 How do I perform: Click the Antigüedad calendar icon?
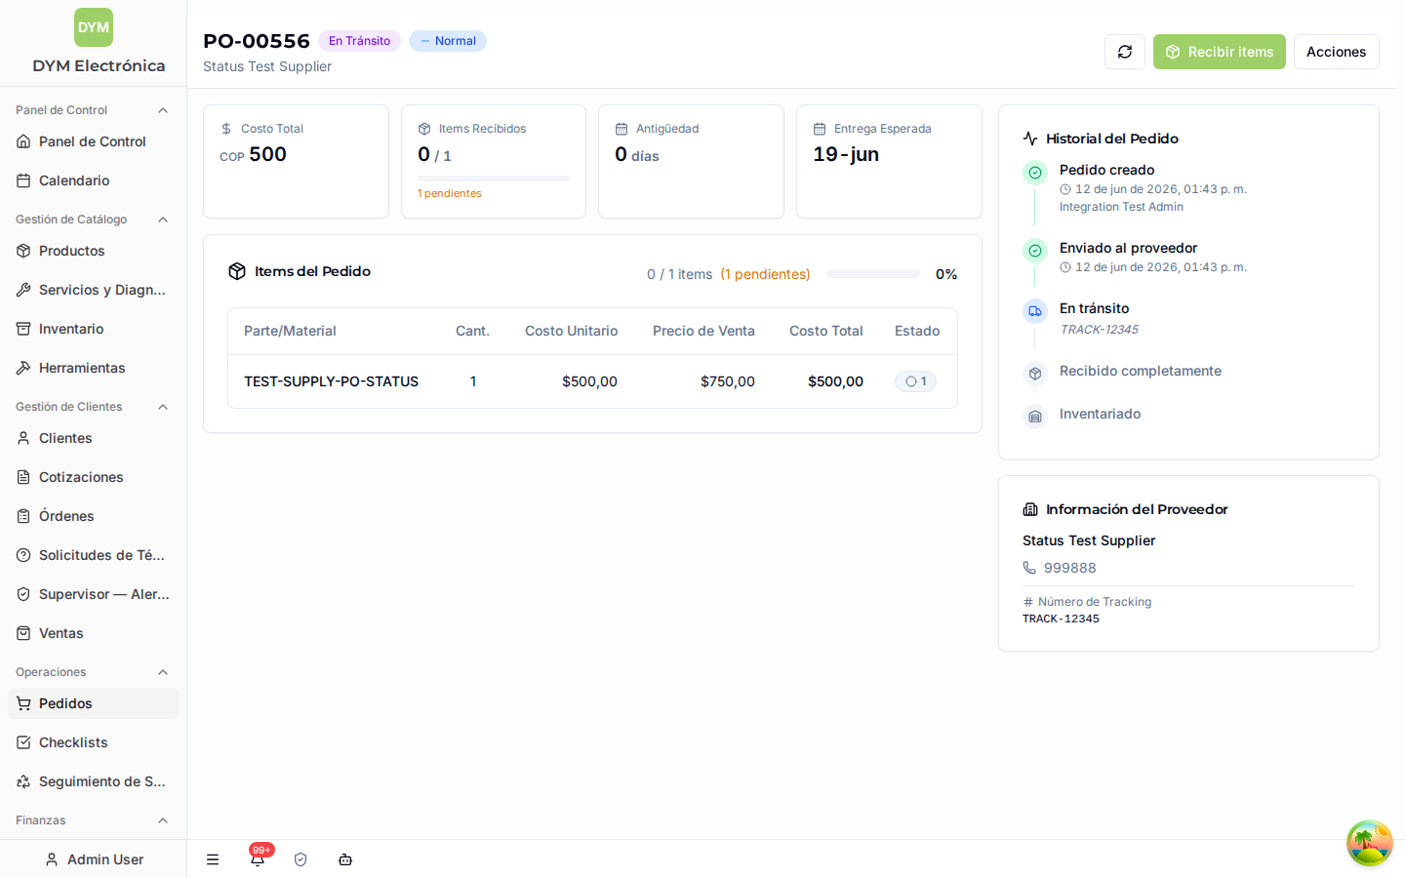(622, 129)
